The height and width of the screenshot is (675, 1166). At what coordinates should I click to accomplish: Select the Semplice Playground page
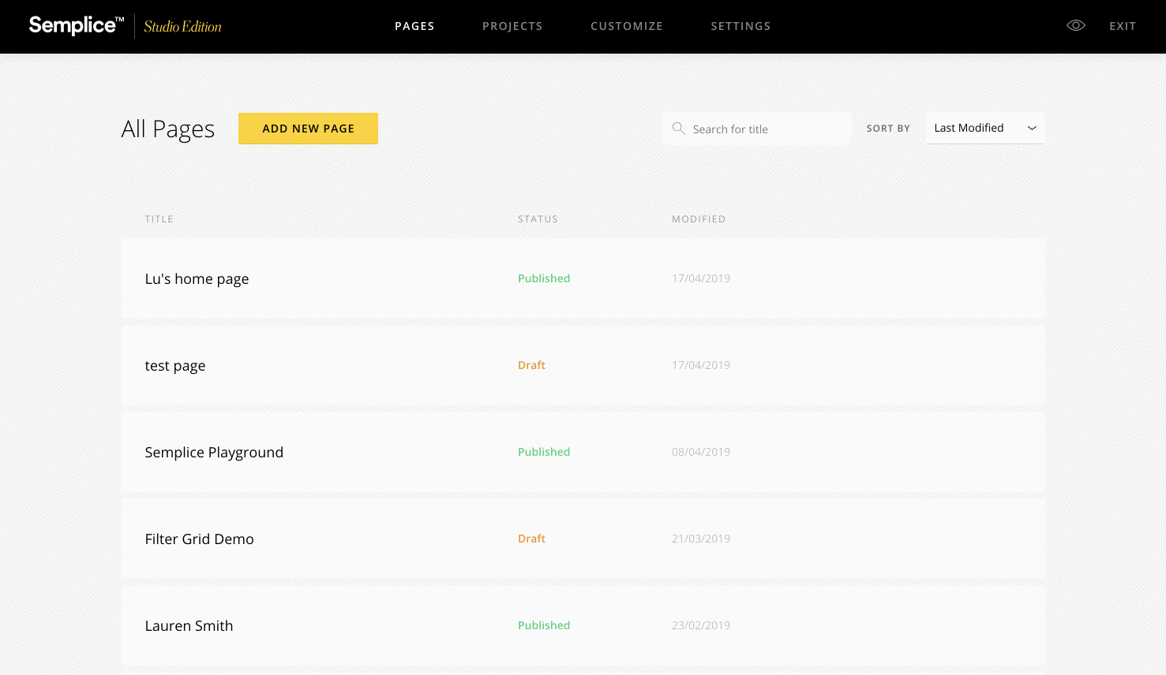click(x=214, y=453)
